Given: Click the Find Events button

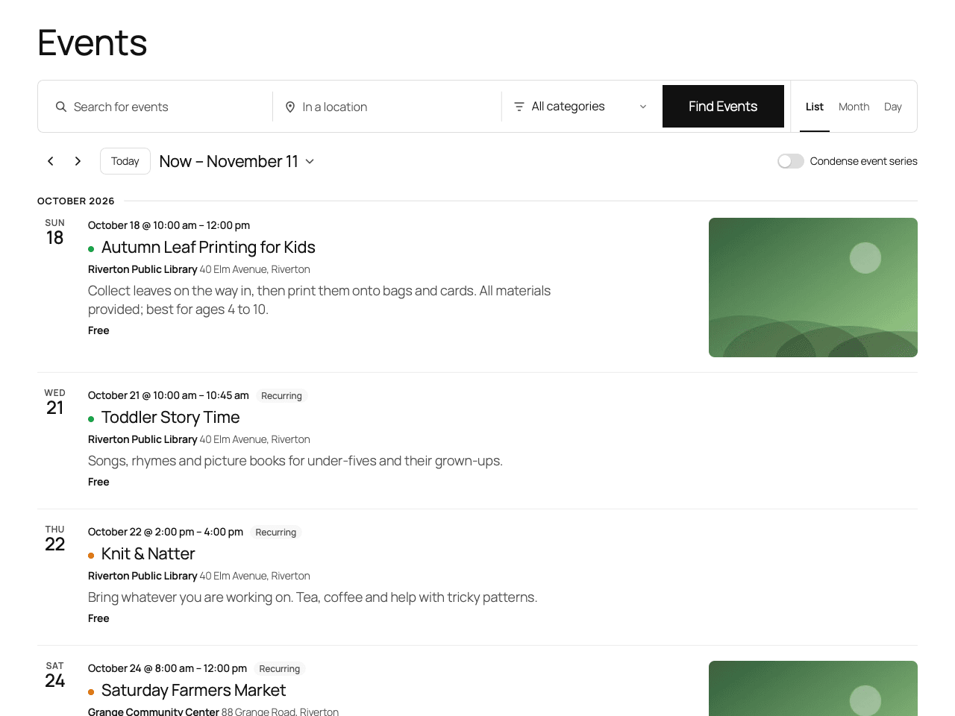Looking at the screenshot, I should 723,107.
